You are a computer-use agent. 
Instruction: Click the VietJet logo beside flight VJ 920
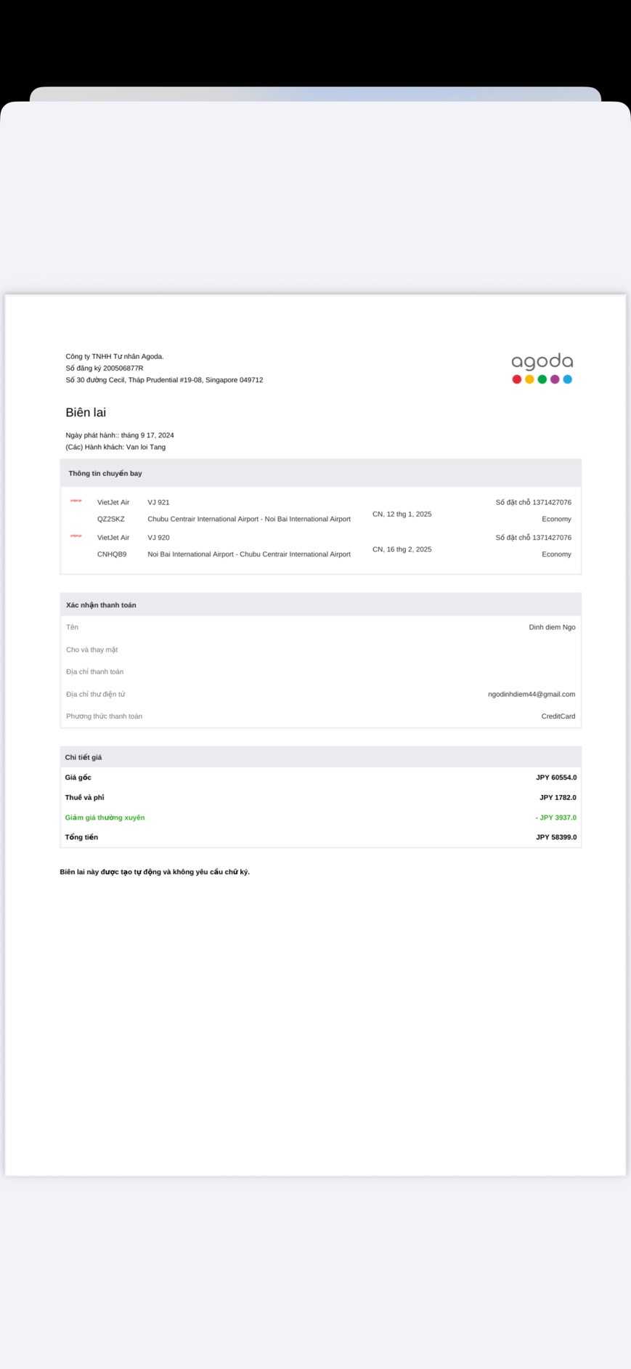click(x=76, y=536)
